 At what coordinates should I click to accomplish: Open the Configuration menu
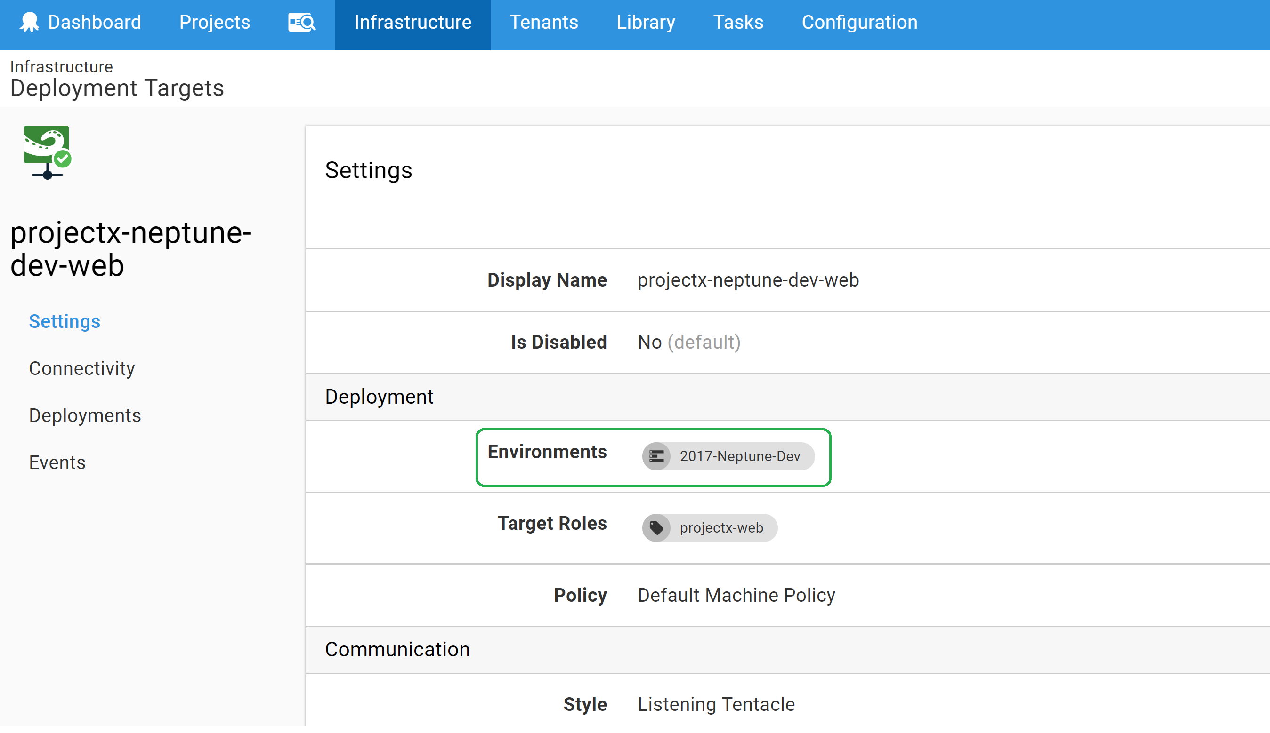(859, 23)
